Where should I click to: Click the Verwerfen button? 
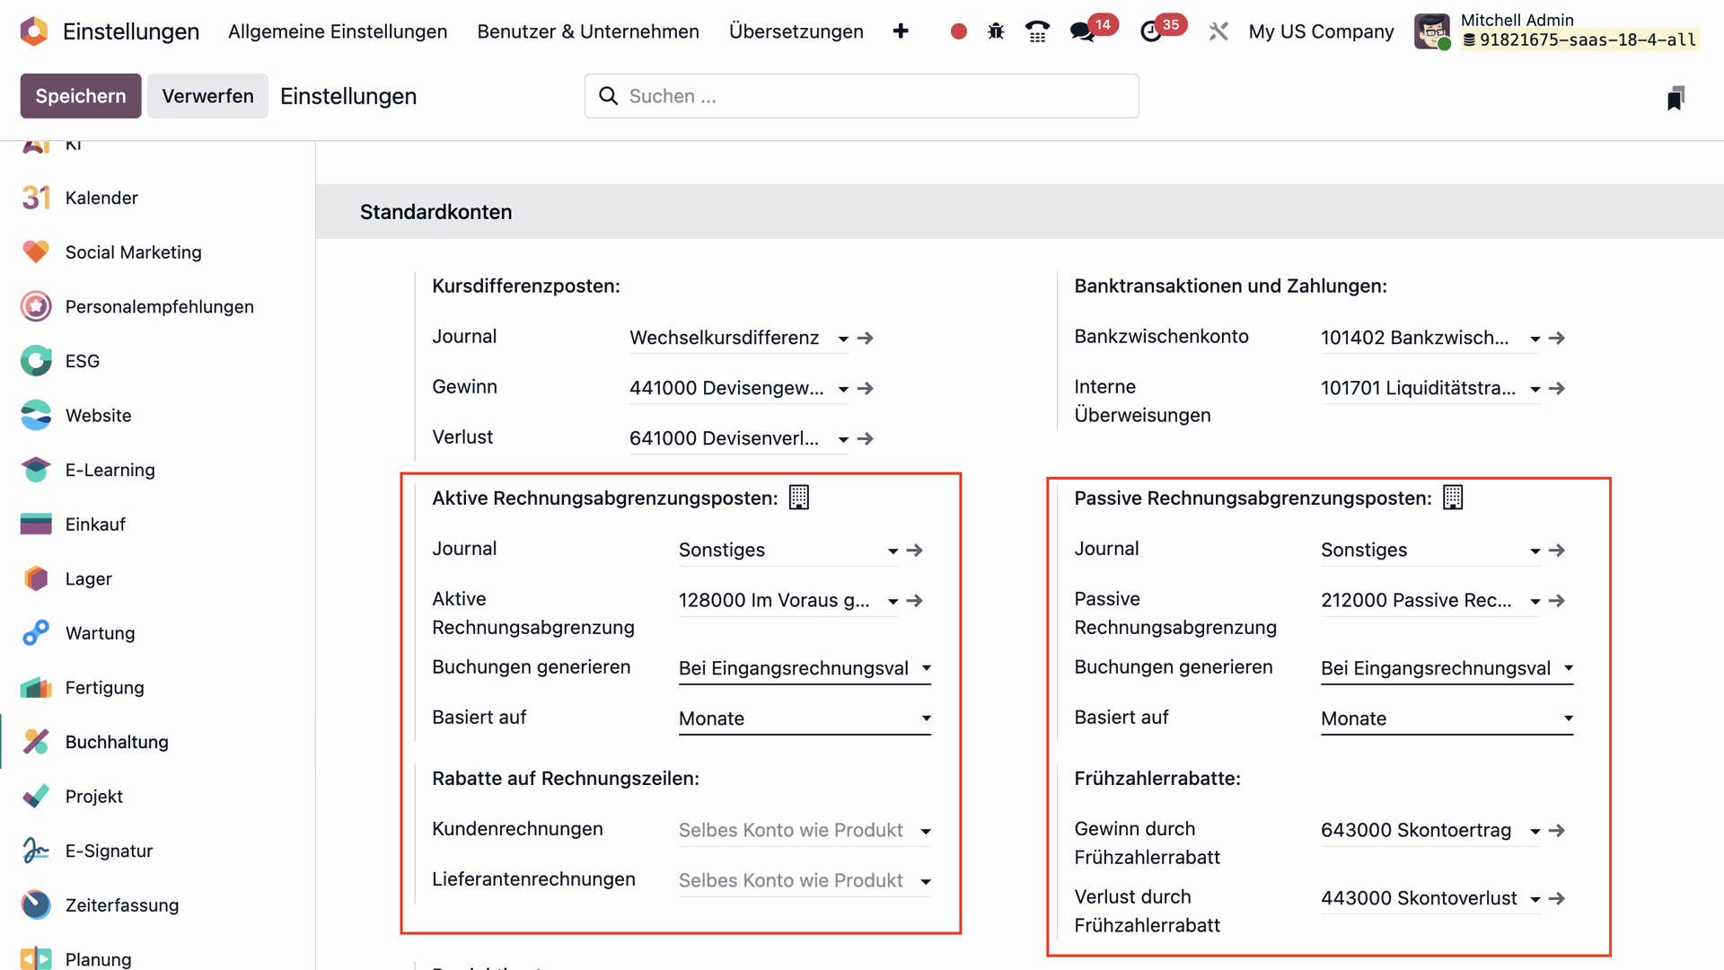click(207, 96)
